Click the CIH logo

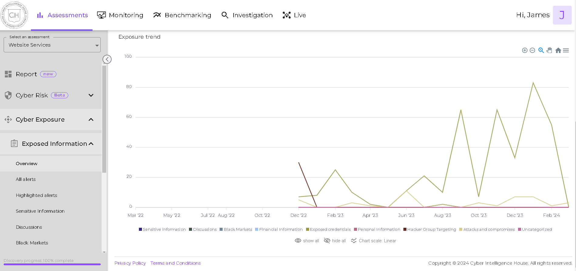pos(14,15)
